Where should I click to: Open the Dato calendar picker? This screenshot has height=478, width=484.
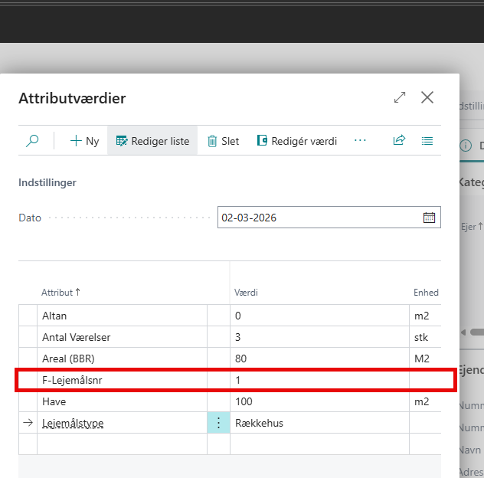[429, 218]
